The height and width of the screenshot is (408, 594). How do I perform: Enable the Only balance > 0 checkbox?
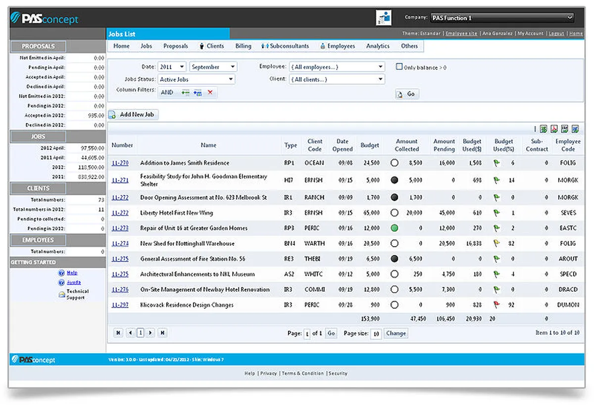click(399, 67)
